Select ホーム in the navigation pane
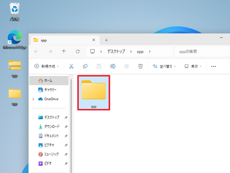The width and height of the screenshot is (230, 173). [49, 81]
